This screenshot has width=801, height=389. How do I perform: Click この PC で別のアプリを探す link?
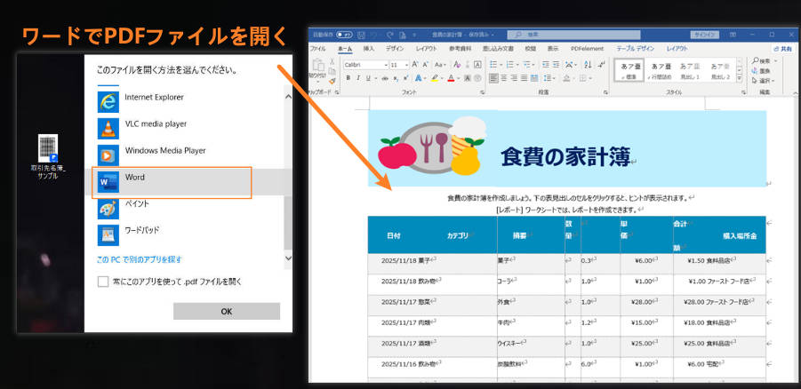pyautogui.click(x=140, y=259)
